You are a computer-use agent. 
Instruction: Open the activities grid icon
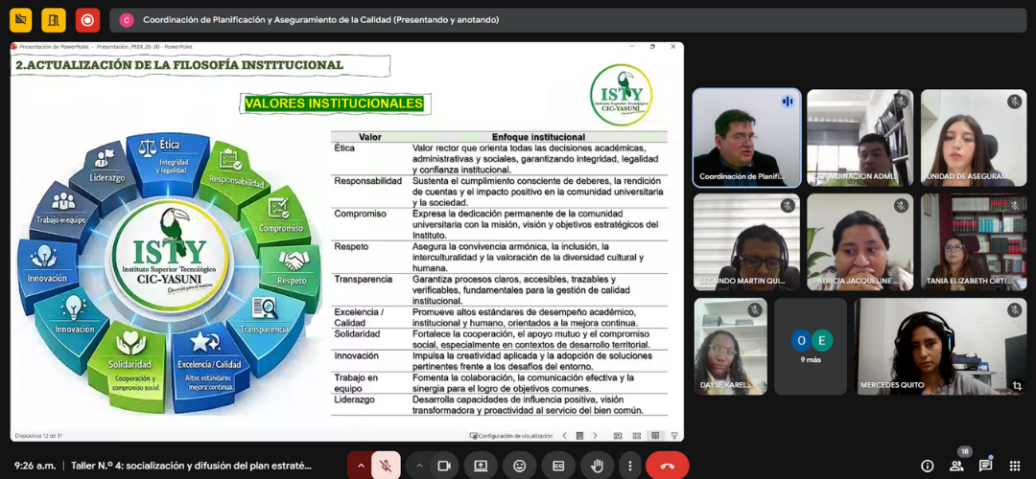[x=1014, y=466]
